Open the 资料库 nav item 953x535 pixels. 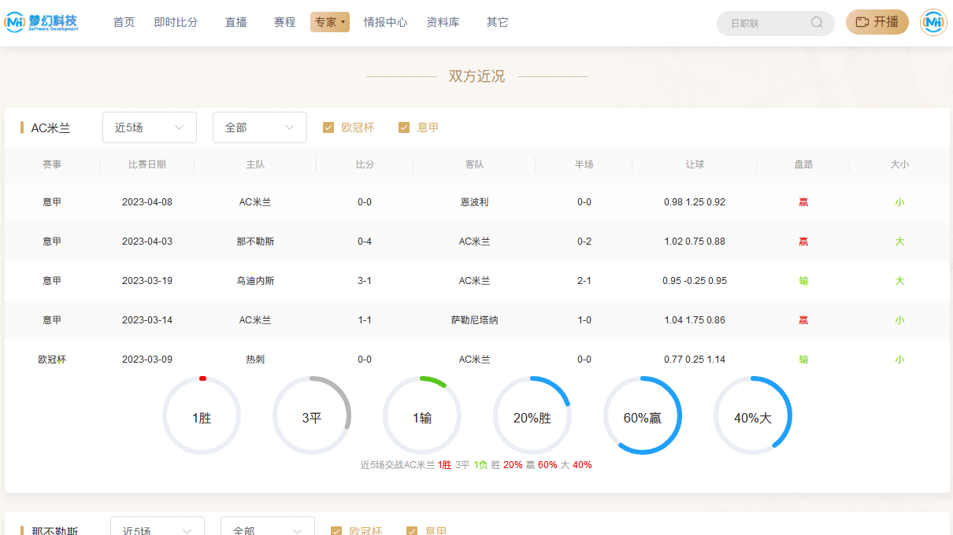[x=443, y=22]
